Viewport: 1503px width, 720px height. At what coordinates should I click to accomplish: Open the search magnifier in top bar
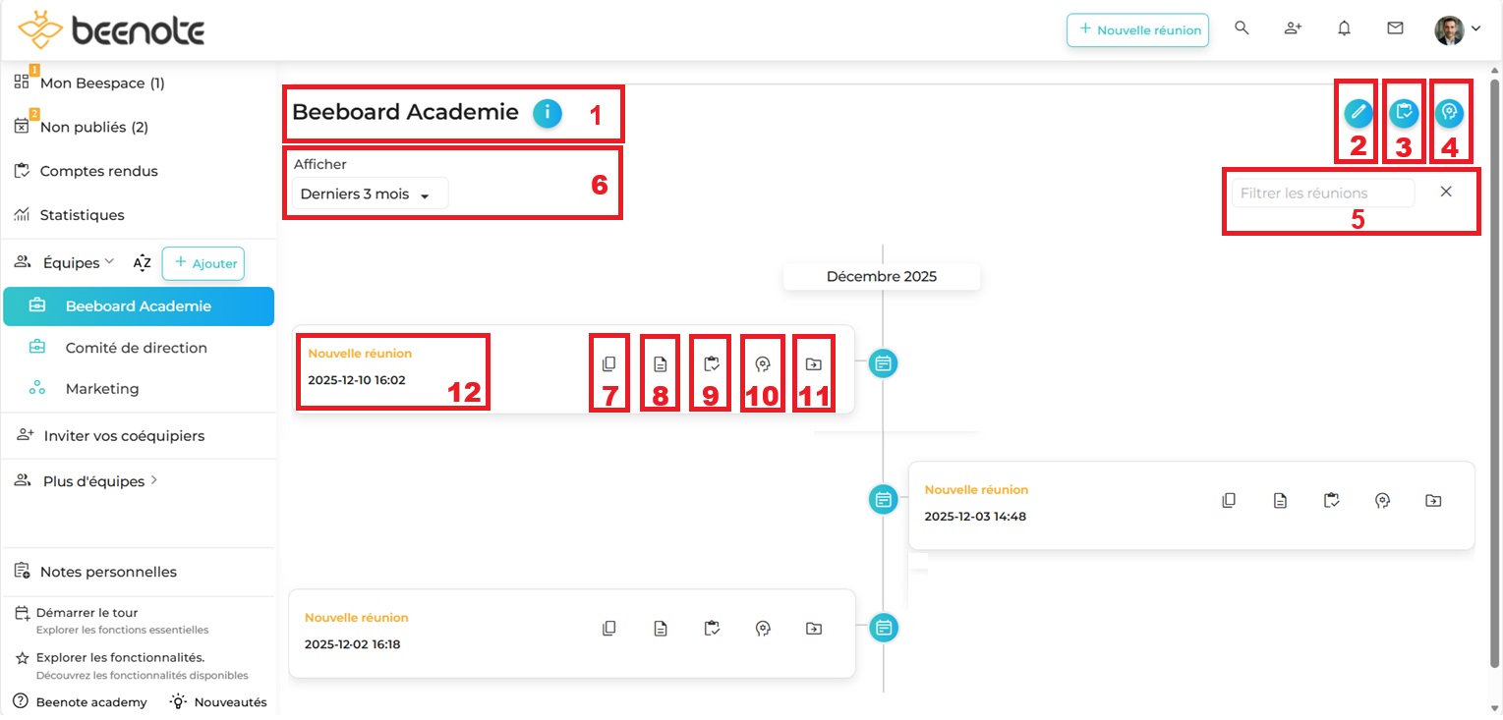pos(1242,28)
